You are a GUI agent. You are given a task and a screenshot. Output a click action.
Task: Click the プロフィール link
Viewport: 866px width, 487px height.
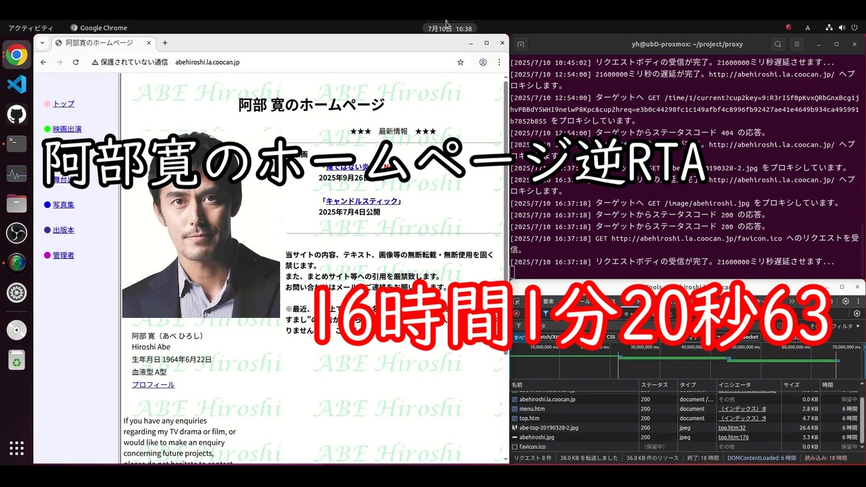153,385
